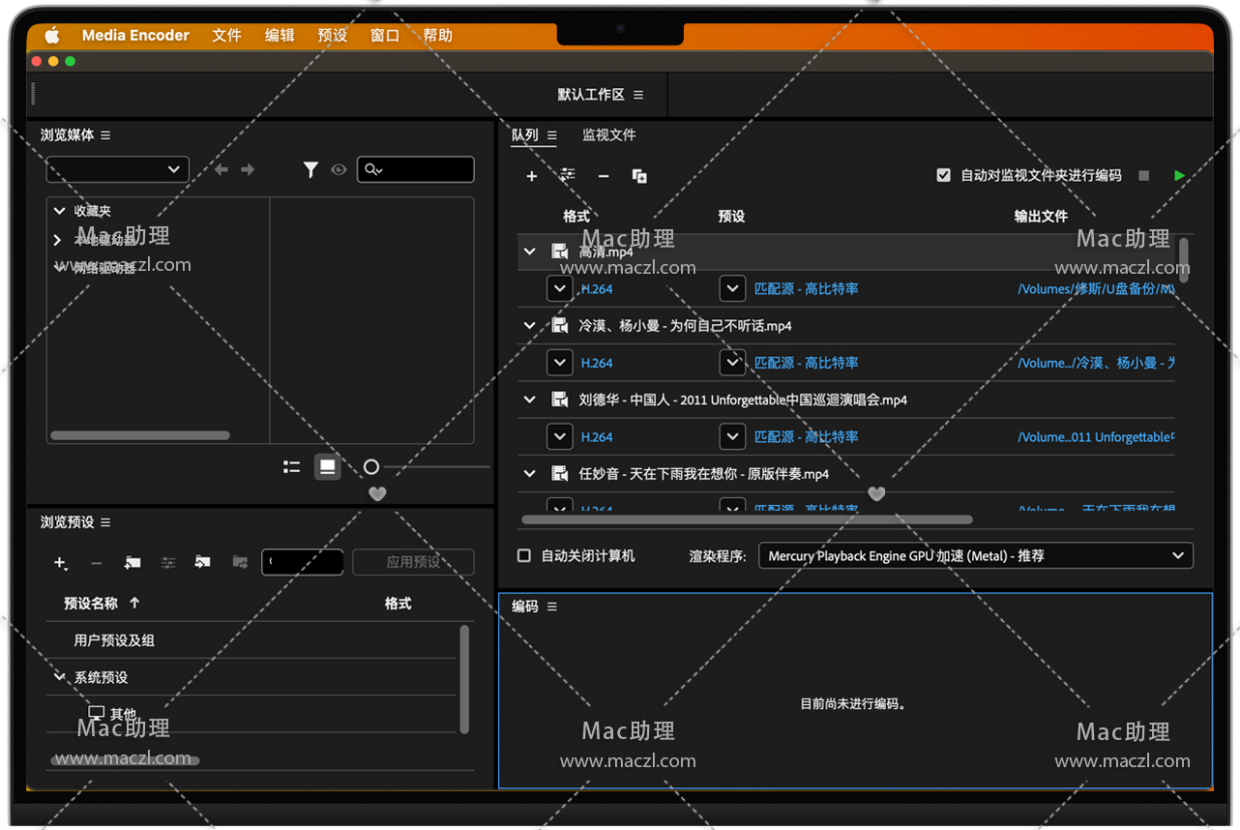Start the queue with the green play button
The height and width of the screenshot is (830, 1240).
pos(1179,175)
